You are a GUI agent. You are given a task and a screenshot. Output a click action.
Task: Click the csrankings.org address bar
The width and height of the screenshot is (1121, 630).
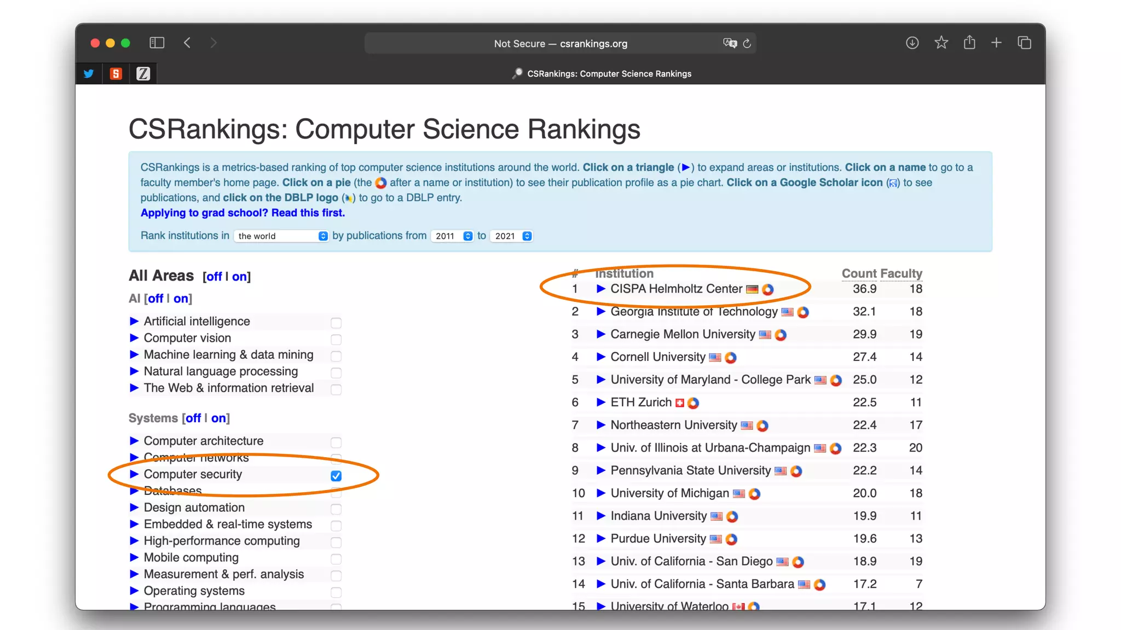coord(560,43)
